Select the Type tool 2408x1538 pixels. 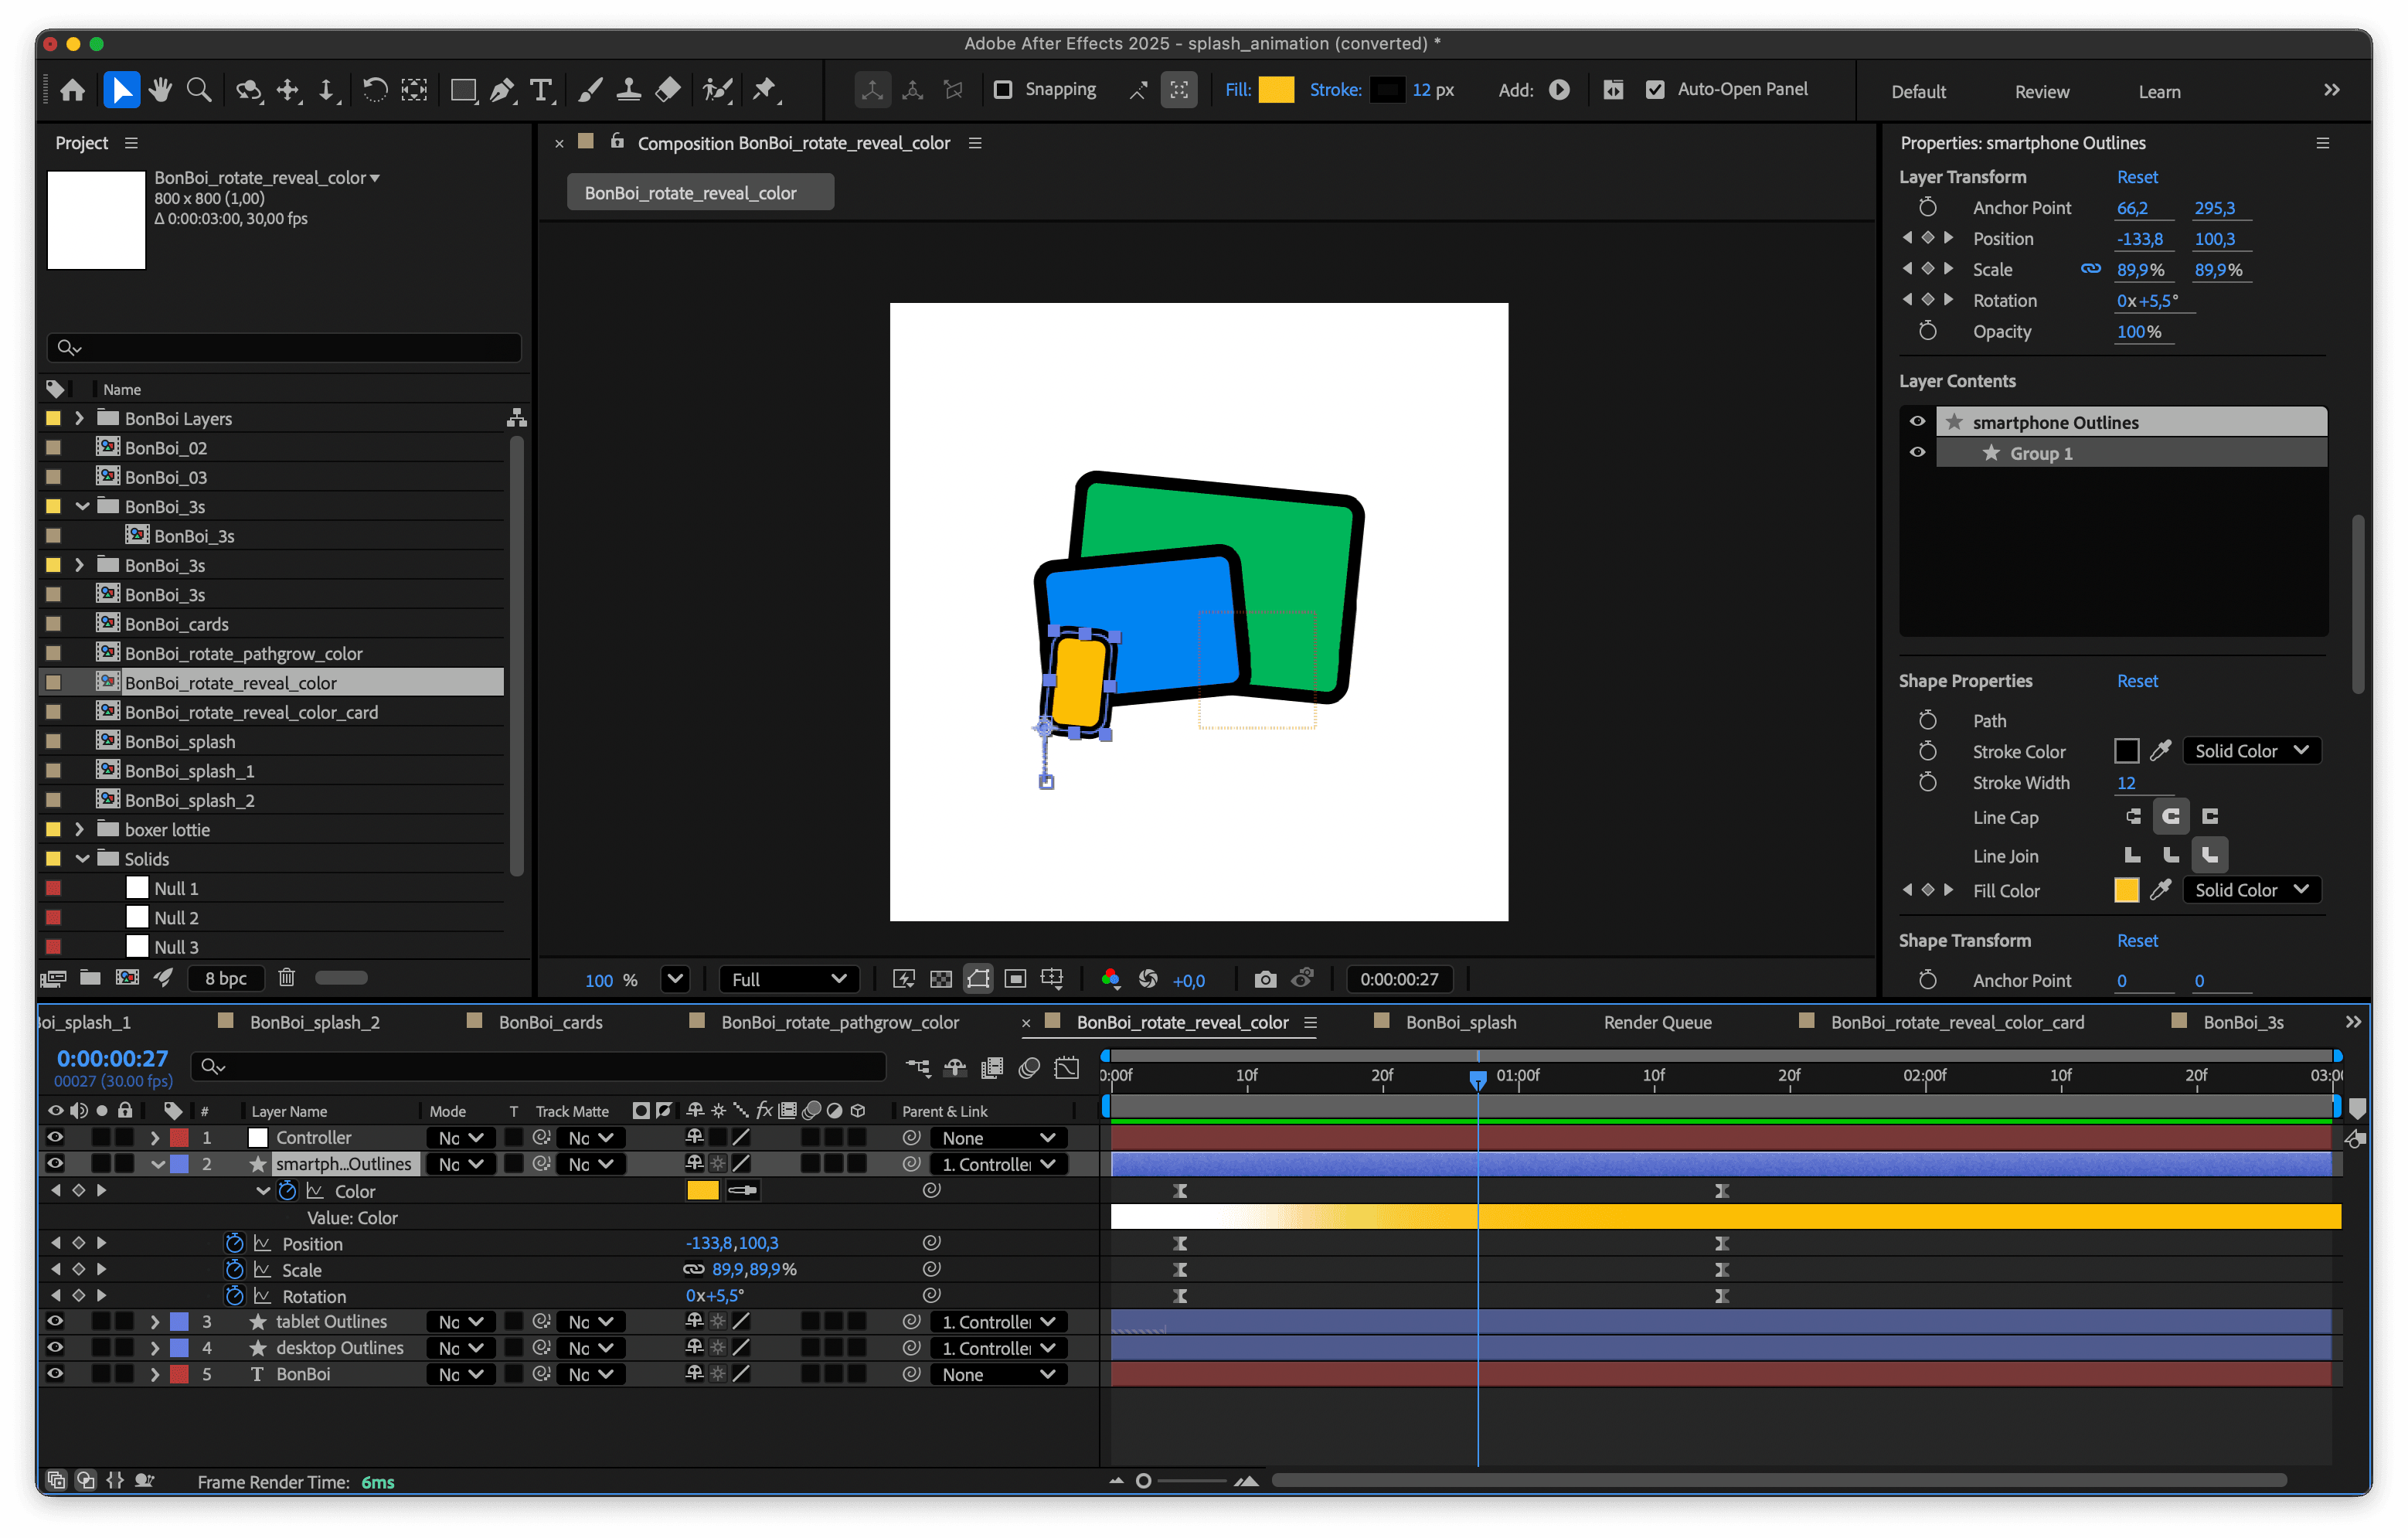pyautogui.click(x=541, y=91)
